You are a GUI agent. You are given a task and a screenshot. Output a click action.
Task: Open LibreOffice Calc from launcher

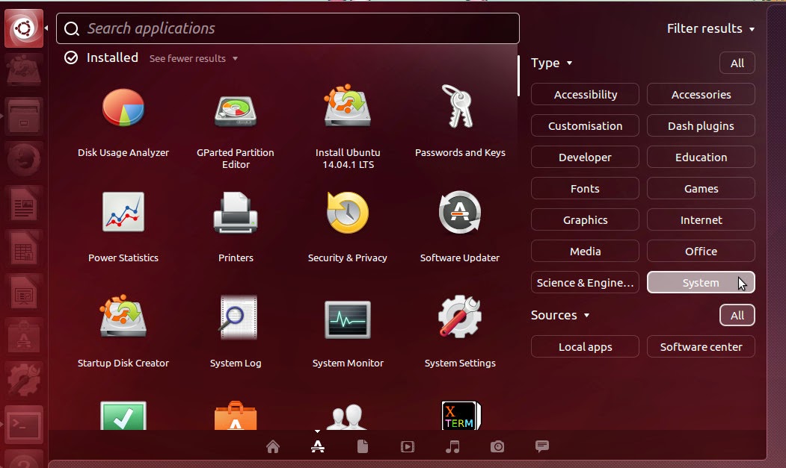pyautogui.click(x=24, y=249)
